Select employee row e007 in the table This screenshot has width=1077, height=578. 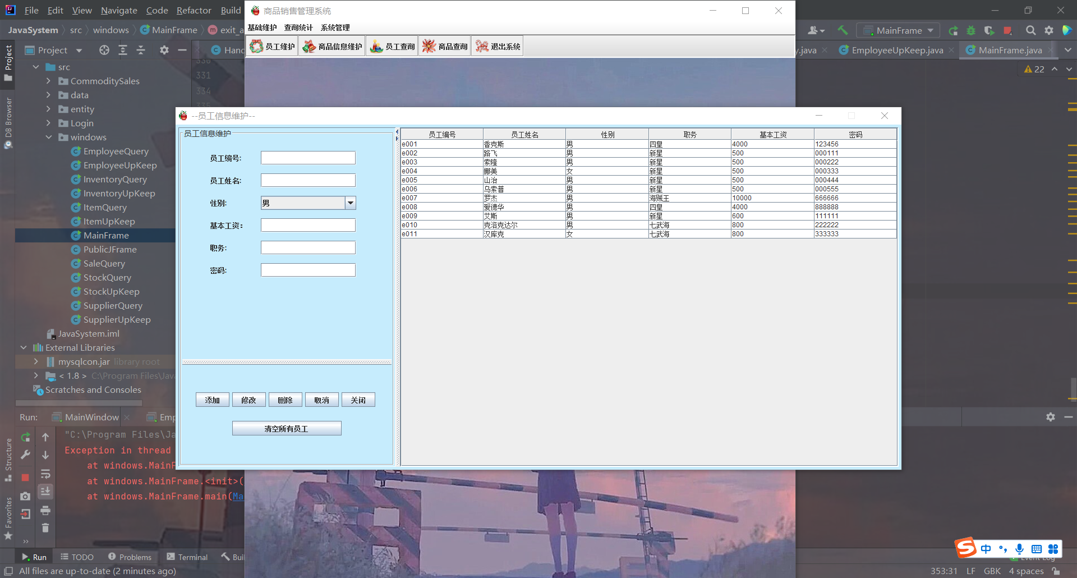[648, 198]
